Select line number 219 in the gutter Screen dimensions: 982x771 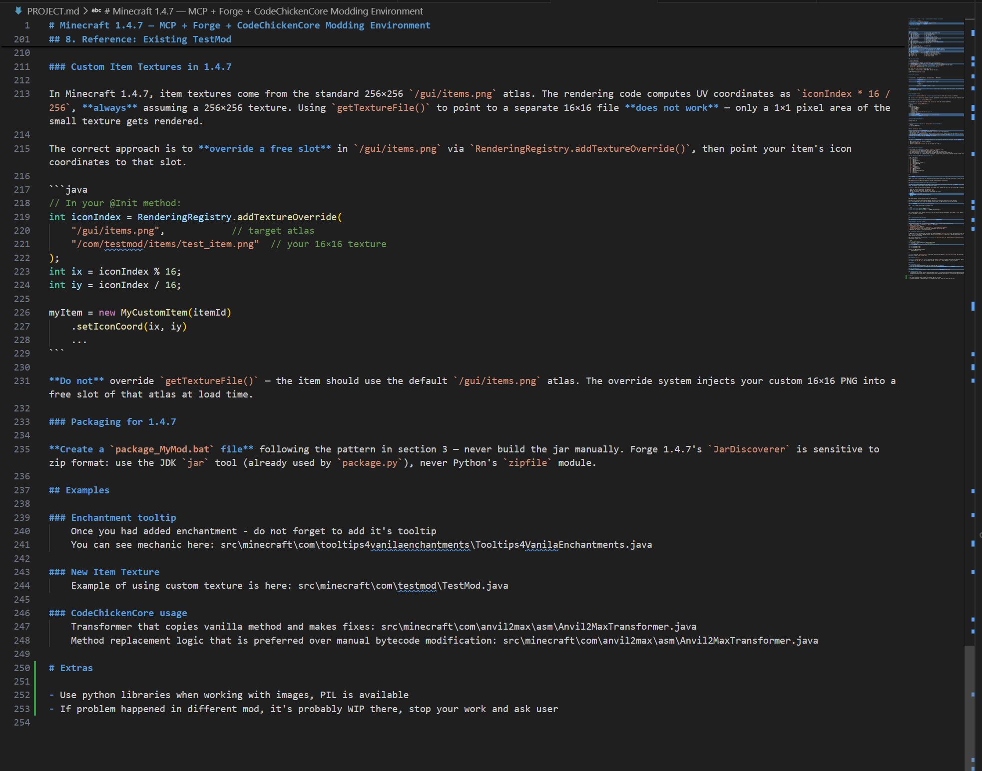click(x=22, y=217)
